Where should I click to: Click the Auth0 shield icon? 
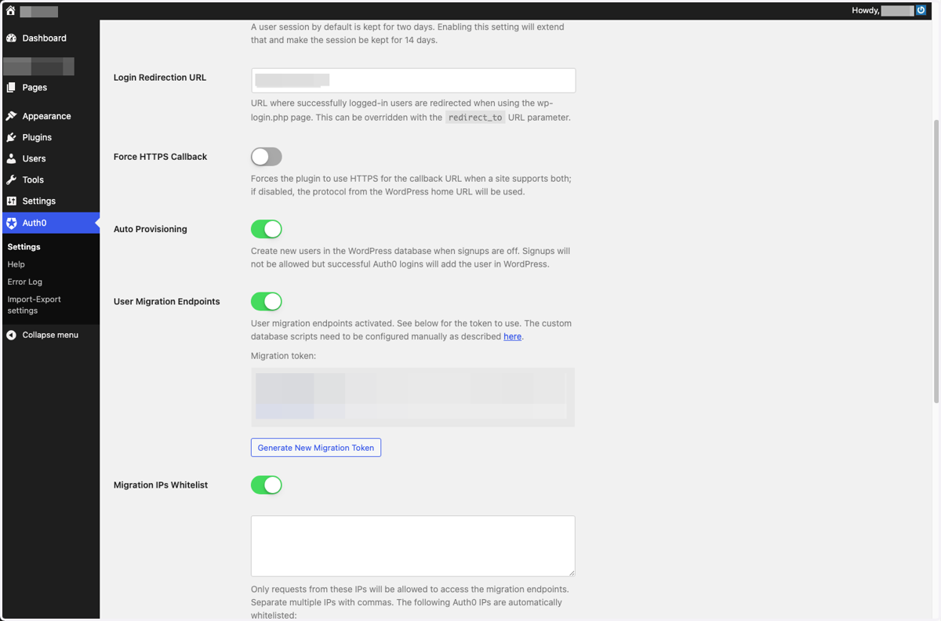click(x=11, y=223)
